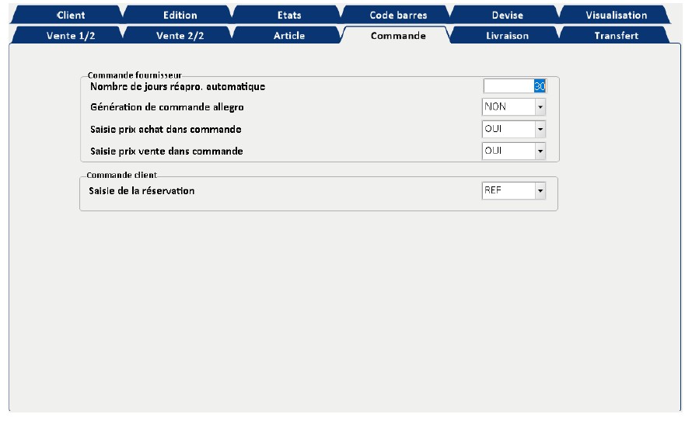Open Saisie de la réservation dropdown arrow
Viewport: 692px width, 421px height.
point(540,190)
